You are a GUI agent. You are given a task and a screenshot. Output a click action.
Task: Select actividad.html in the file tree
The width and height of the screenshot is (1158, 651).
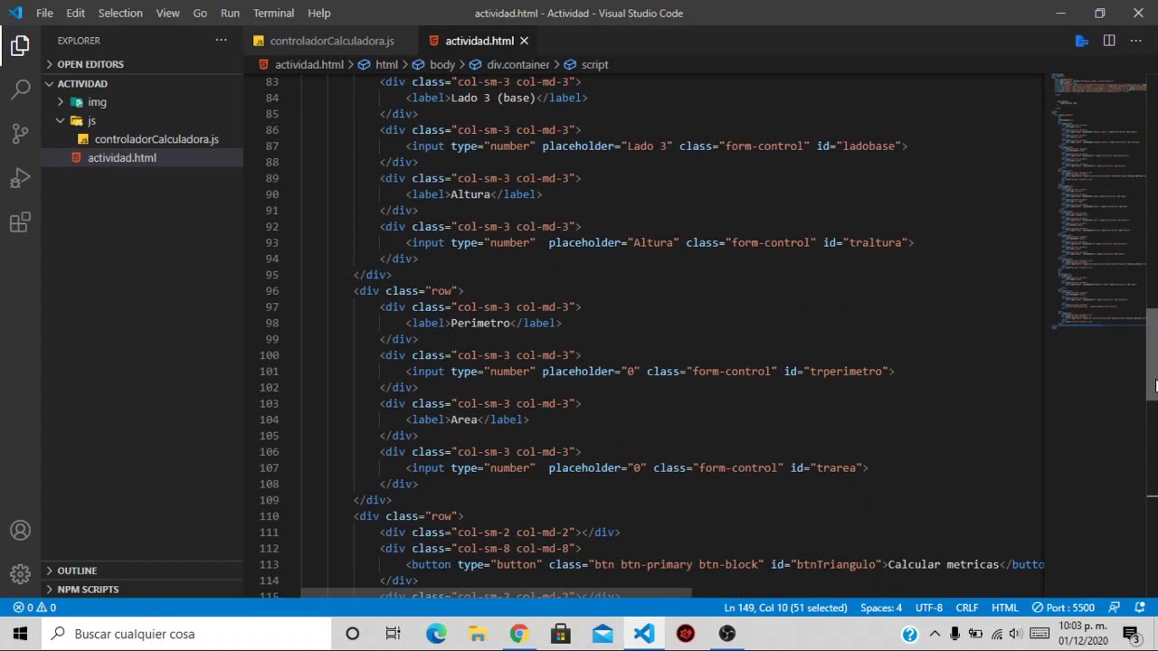click(x=122, y=158)
